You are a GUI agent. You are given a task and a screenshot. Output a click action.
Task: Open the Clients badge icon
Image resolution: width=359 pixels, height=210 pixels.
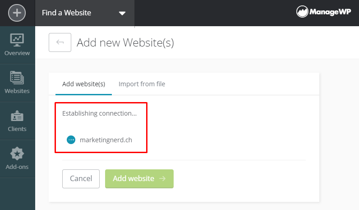17,116
